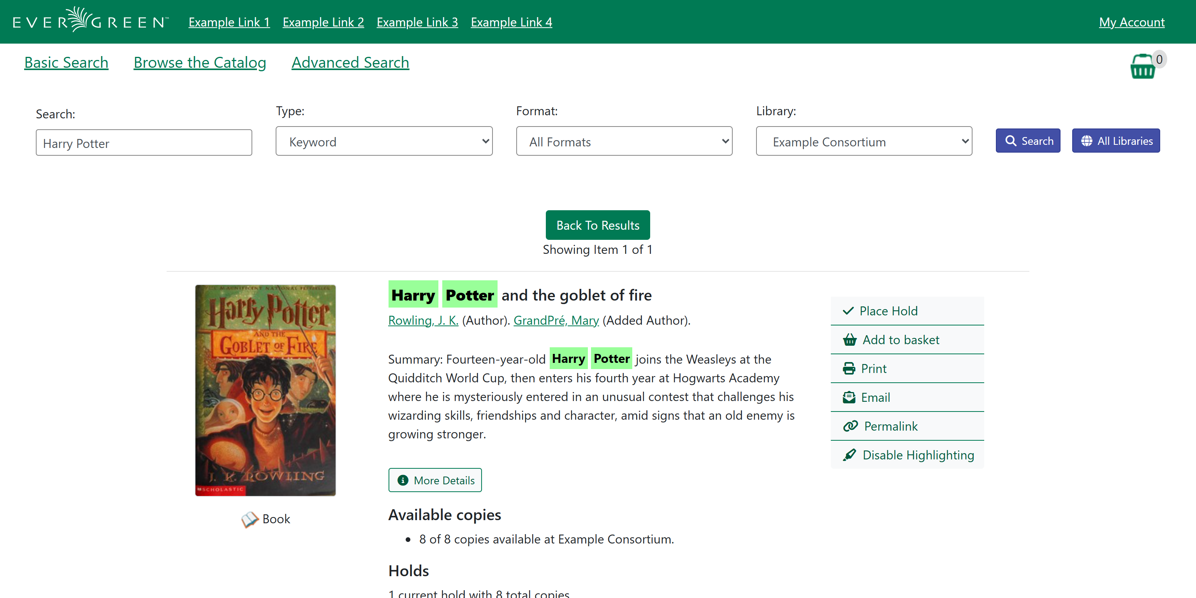Open the Library dropdown set to Example Consortium
This screenshot has height=598, width=1196.
click(864, 141)
